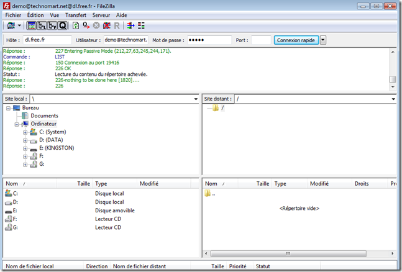Collapse the Bureau tree node
The height and width of the screenshot is (272, 402).
(x=8, y=108)
